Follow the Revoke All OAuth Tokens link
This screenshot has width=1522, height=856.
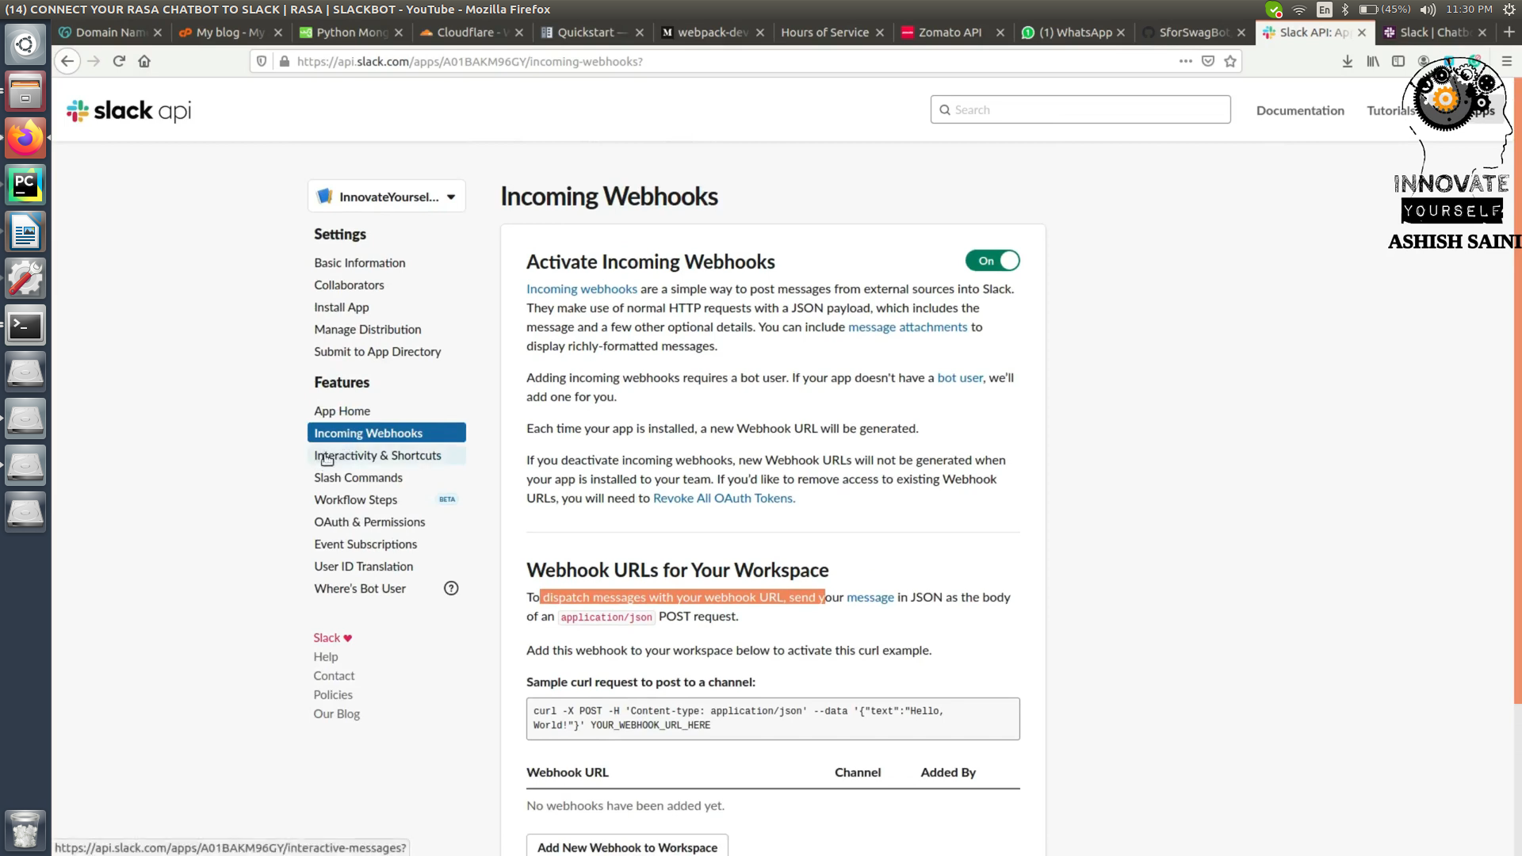coord(724,498)
